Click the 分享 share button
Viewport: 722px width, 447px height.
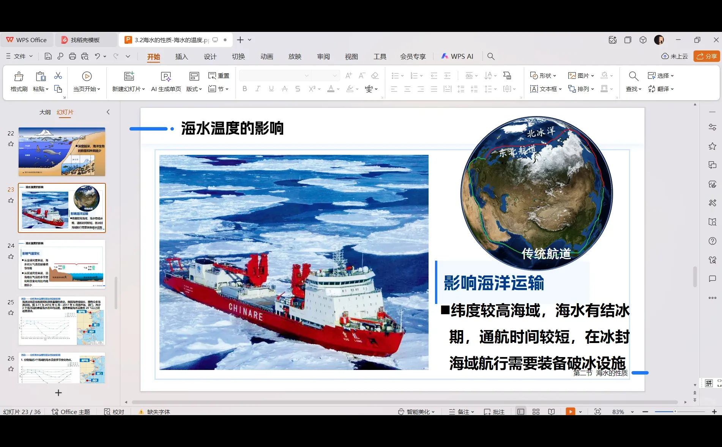click(706, 56)
